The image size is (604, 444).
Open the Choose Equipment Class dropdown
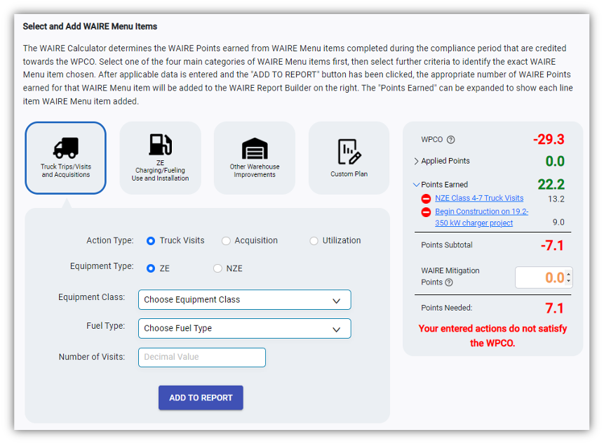(244, 300)
